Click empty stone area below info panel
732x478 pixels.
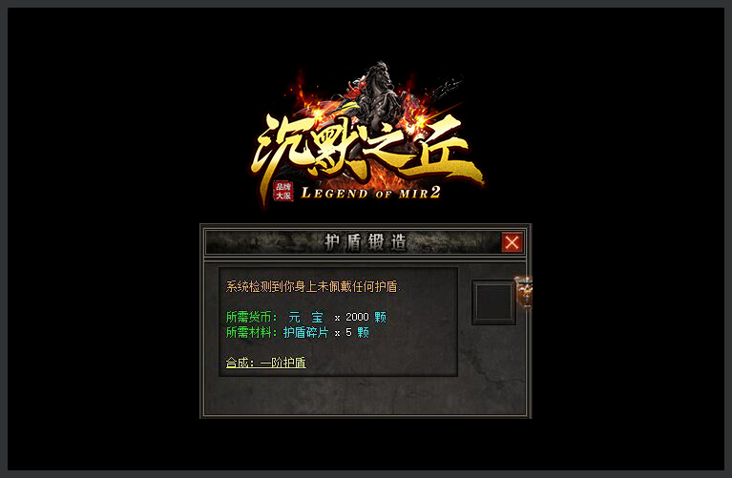(x=366, y=396)
